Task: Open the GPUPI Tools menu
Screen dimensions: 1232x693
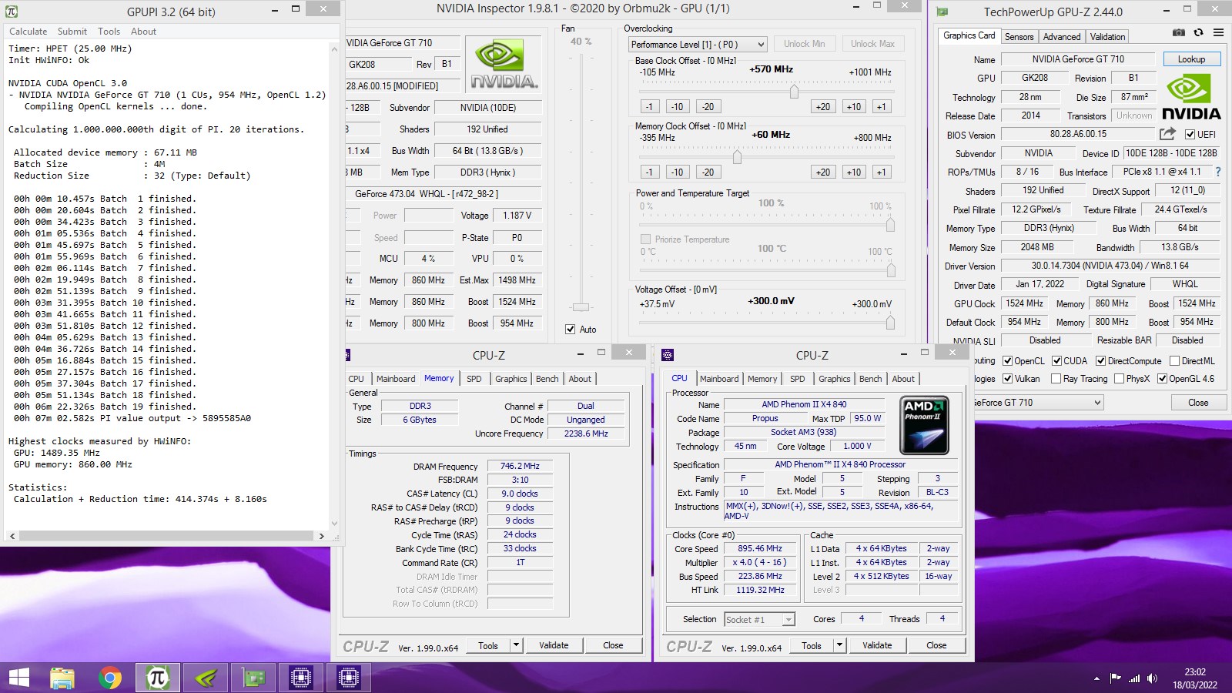Action: (x=109, y=32)
